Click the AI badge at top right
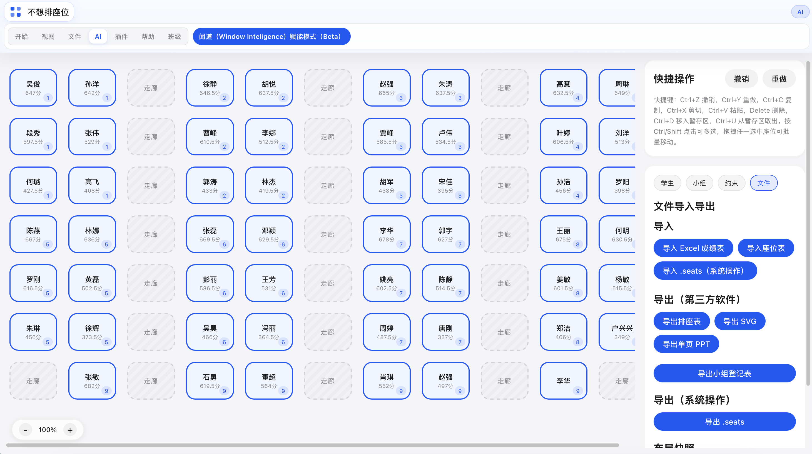 pos(800,12)
